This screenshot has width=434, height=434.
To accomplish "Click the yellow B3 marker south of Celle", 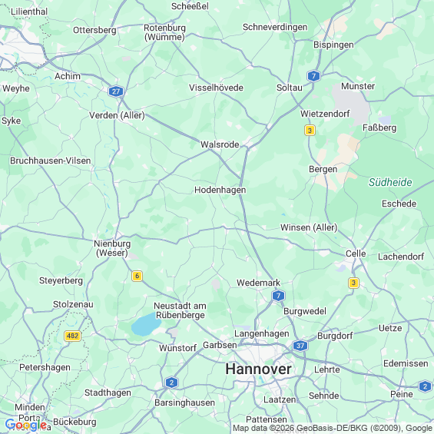I will [353, 283].
